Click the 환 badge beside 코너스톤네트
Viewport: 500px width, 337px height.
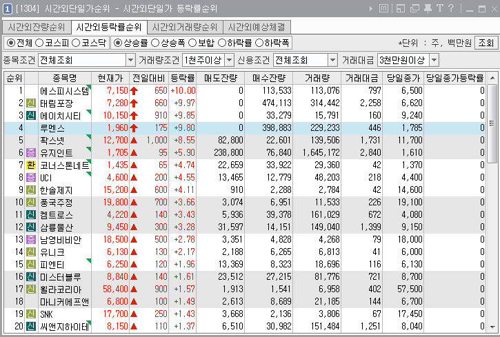[x=31, y=165]
